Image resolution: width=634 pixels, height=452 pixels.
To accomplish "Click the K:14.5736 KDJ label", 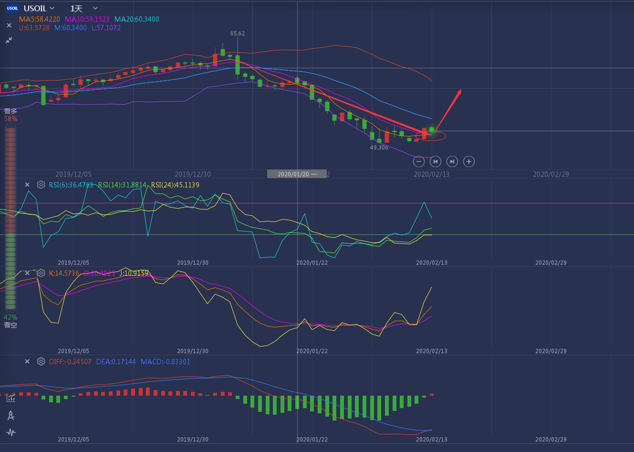I will point(64,273).
